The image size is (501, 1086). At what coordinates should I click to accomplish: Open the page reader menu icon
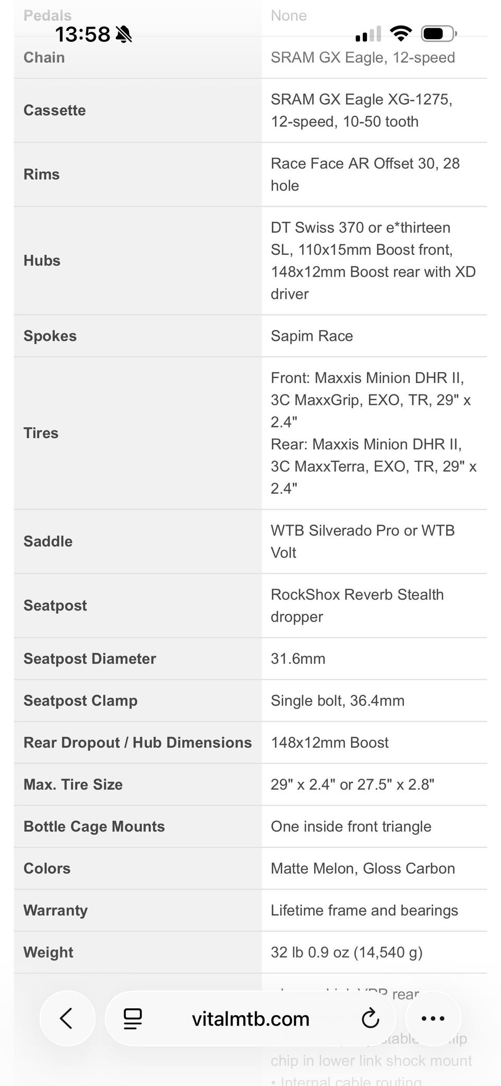(x=133, y=1019)
